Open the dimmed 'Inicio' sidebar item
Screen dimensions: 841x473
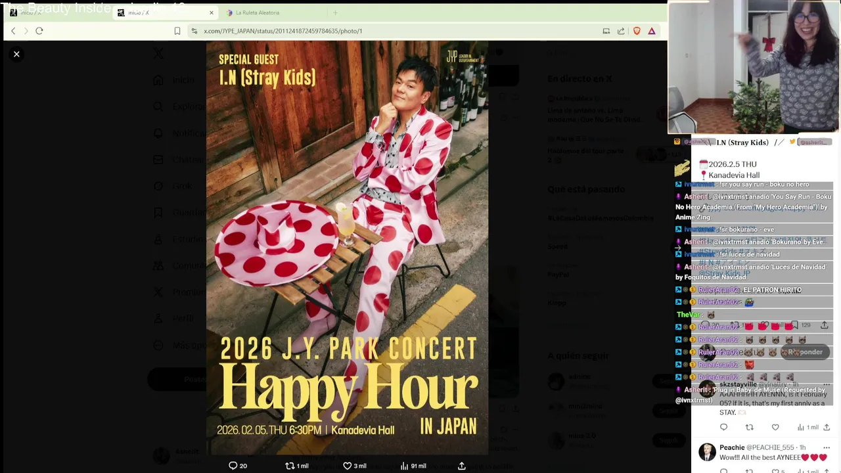tap(174, 80)
